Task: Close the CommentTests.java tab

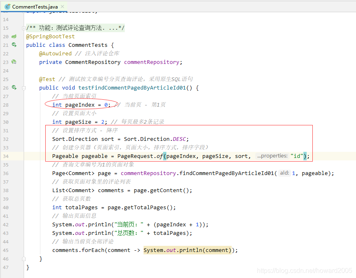Action: point(63,7)
